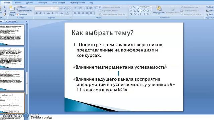Open Контур фигуры shape outline
Viewport: 214px width, 120px height.
click(x=189, y=11)
